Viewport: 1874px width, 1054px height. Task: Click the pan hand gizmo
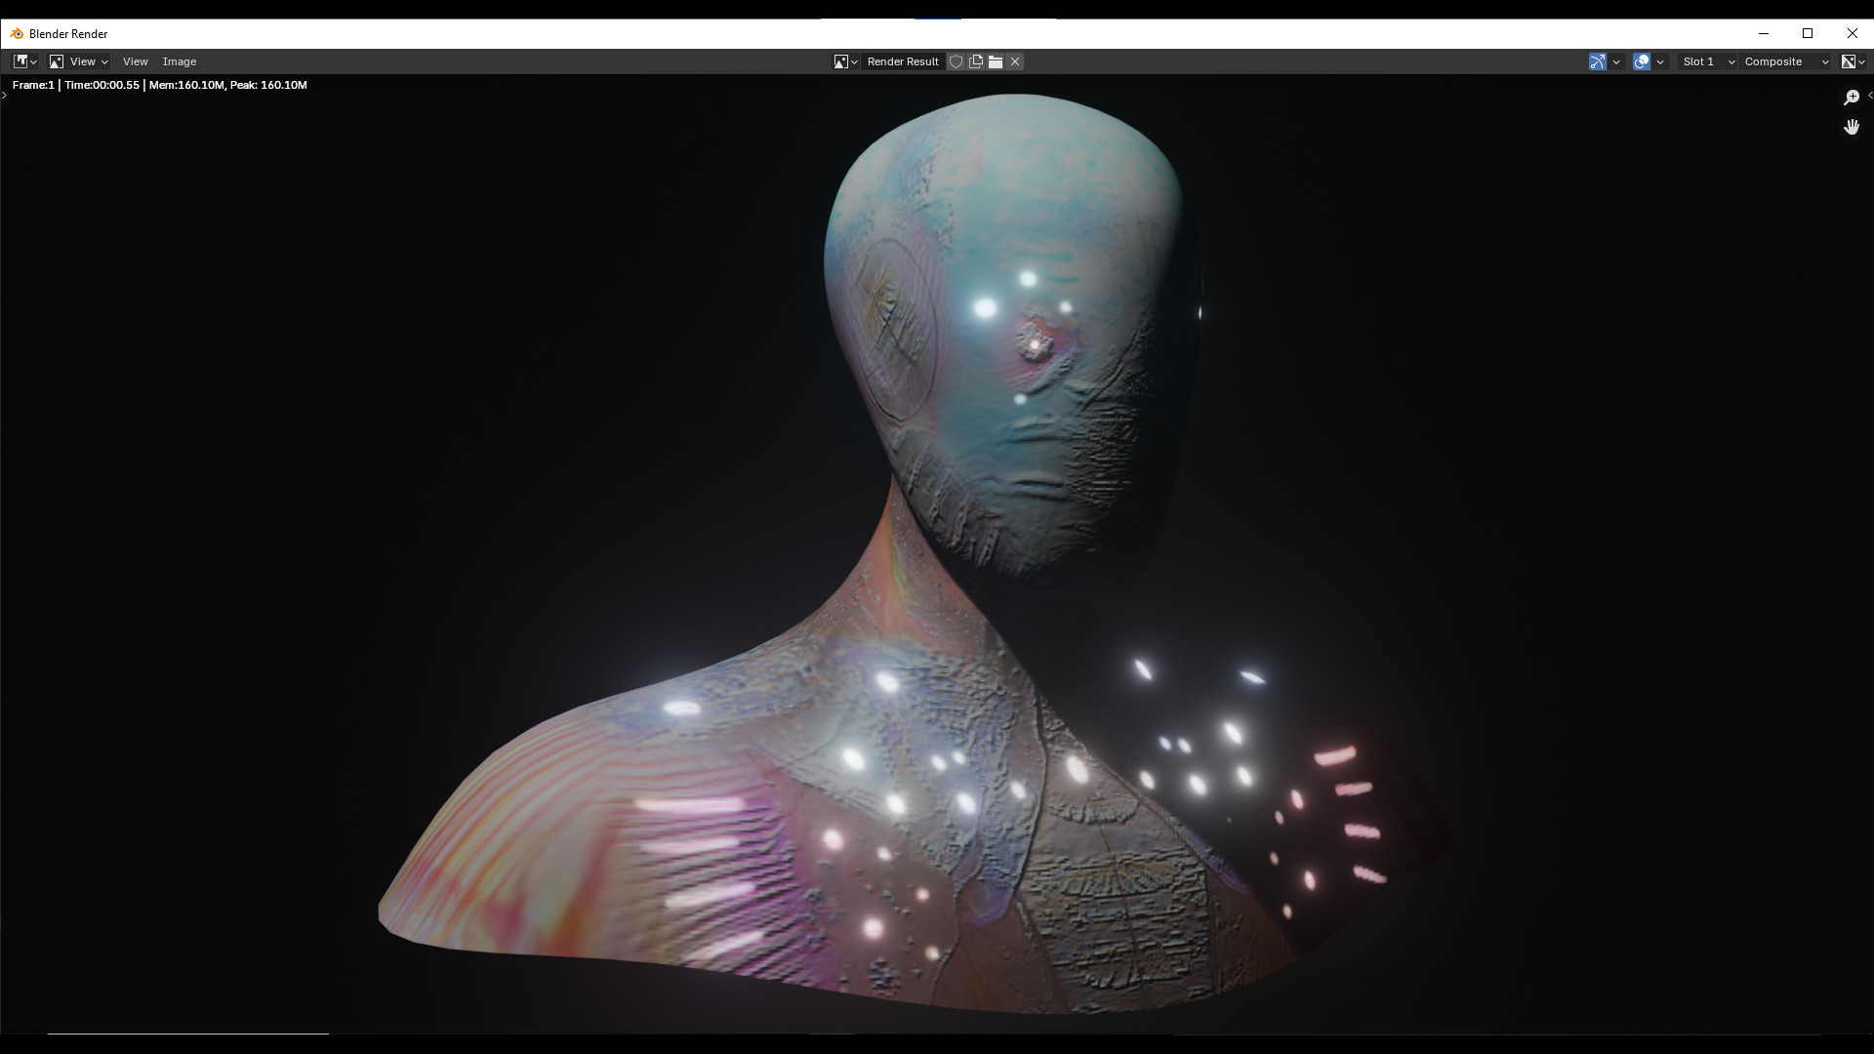pyautogui.click(x=1851, y=127)
